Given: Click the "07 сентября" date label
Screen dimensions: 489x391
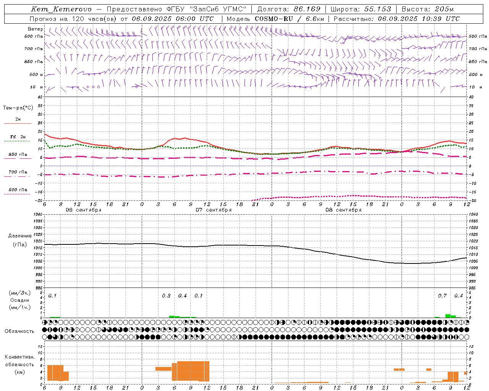Looking at the screenshot, I should click(x=213, y=210).
